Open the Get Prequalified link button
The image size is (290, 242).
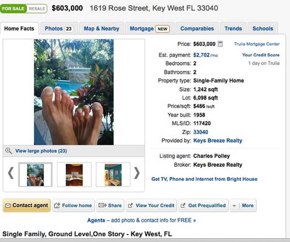tap(203, 205)
